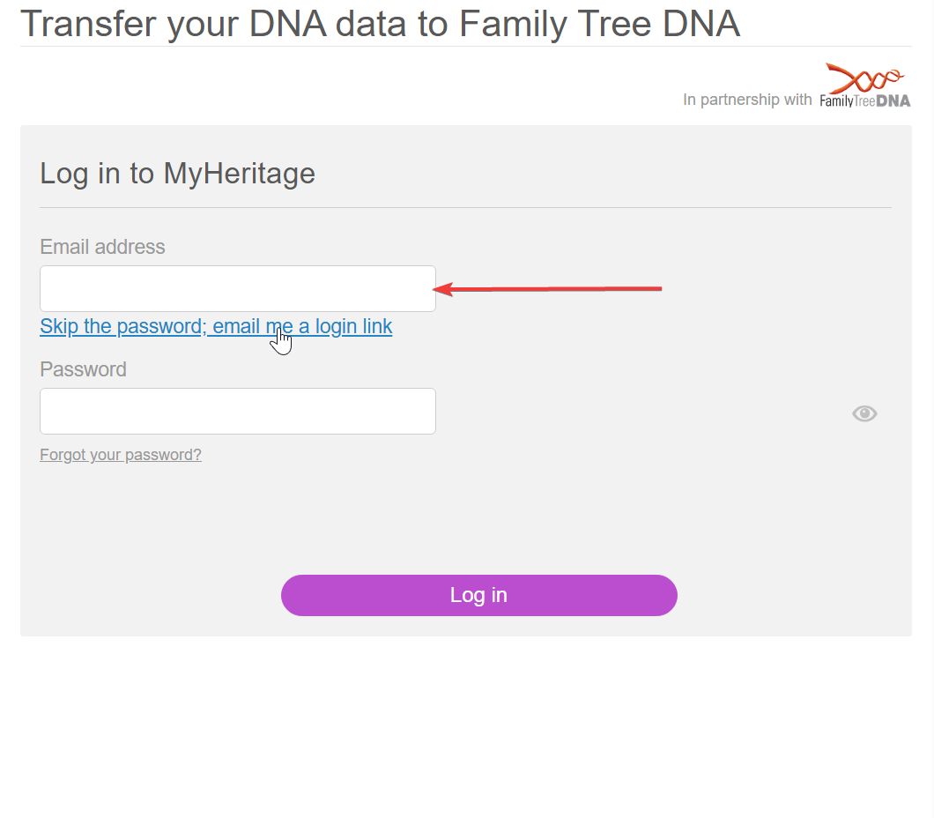Click the FamilyTreeDNA wordmark text
The height and width of the screenshot is (818, 934).
tap(864, 100)
